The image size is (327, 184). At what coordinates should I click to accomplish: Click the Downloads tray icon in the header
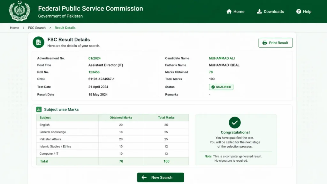pos(259,11)
